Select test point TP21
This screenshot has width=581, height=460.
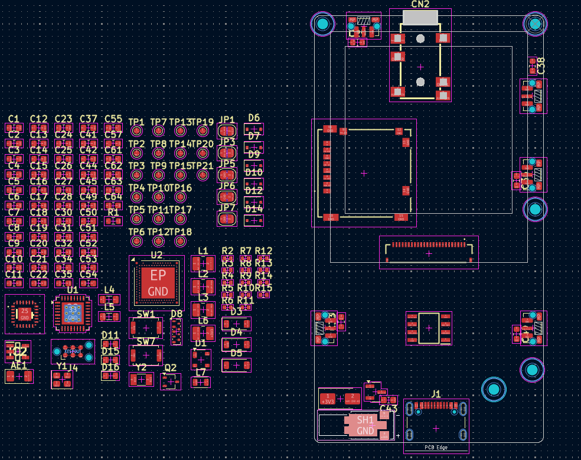coord(203,175)
